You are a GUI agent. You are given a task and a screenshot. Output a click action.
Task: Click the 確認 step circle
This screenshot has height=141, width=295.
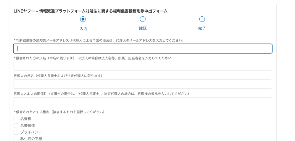click(143, 19)
